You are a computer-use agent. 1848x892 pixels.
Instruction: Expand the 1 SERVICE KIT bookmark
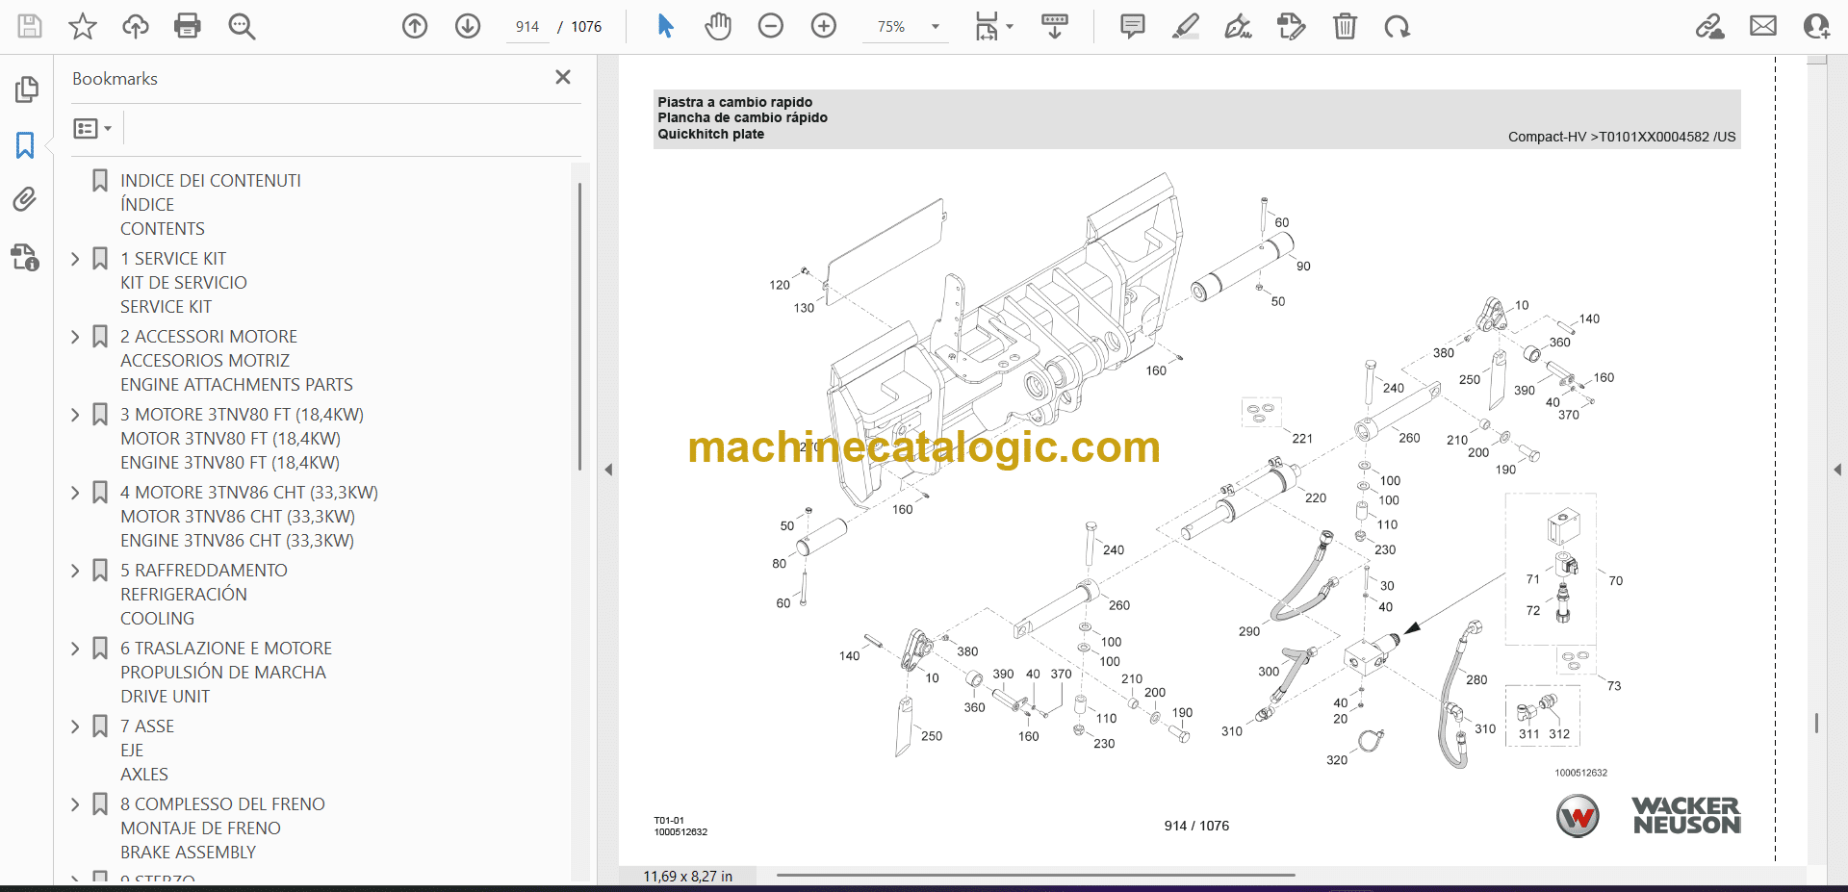(x=76, y=259)
